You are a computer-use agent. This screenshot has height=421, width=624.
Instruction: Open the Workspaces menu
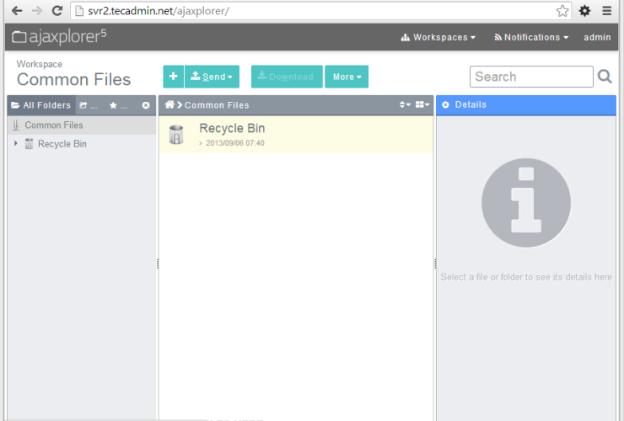(438, 37)
